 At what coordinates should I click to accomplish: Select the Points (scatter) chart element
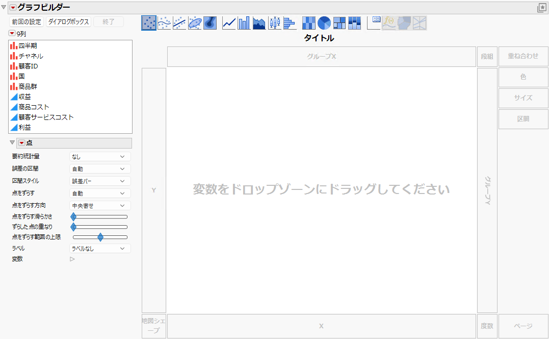pos(149,23)
